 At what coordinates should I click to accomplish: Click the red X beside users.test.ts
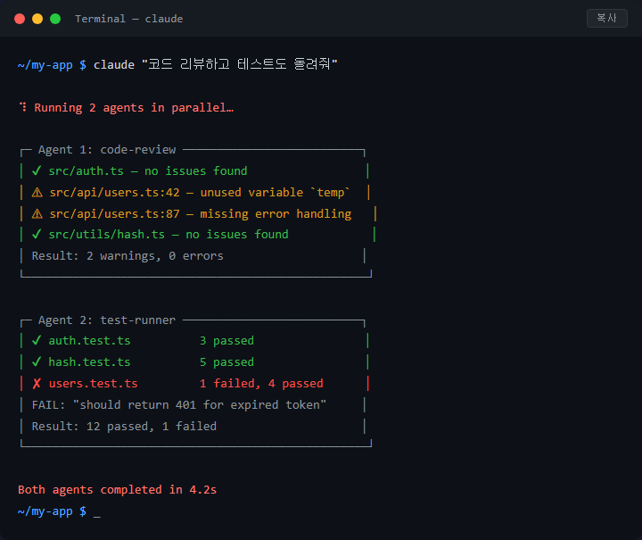[x=37, y=384]
